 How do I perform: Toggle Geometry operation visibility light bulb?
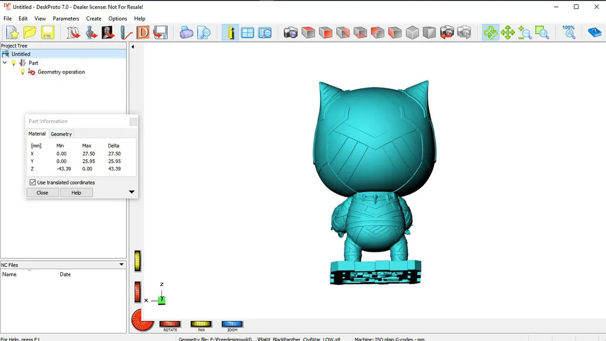coord(22,72)
